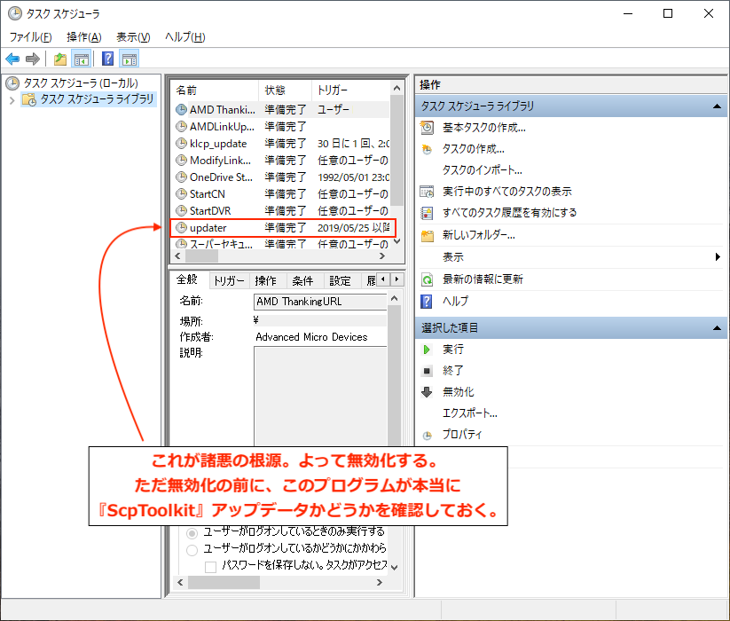Click タスクのインポート... action
Image resolution: width=730 pixels, height=621 pixels.
click(483, 170)
